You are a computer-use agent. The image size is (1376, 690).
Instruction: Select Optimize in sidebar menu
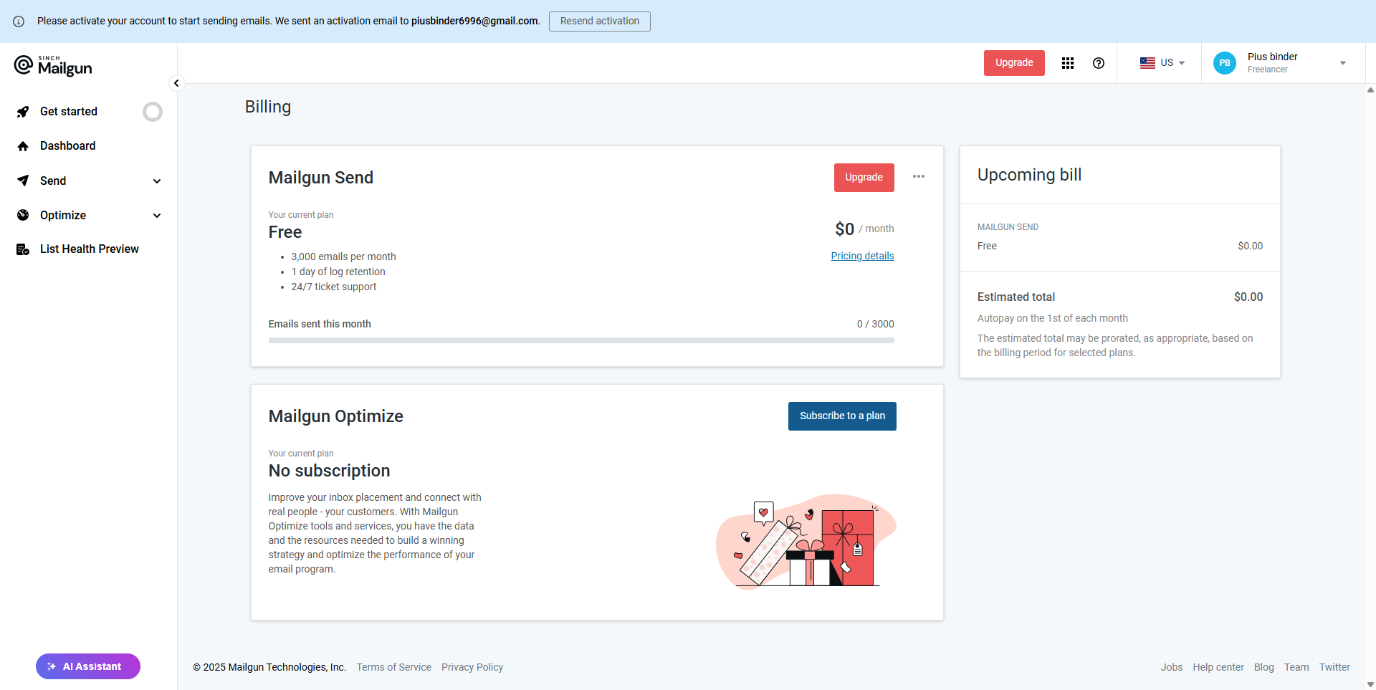tap(63, 215)
